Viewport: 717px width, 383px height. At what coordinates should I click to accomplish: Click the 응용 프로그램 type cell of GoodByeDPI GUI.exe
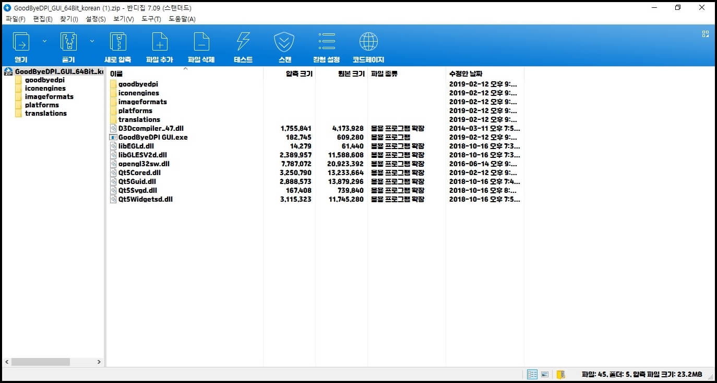tap(390, 138)
